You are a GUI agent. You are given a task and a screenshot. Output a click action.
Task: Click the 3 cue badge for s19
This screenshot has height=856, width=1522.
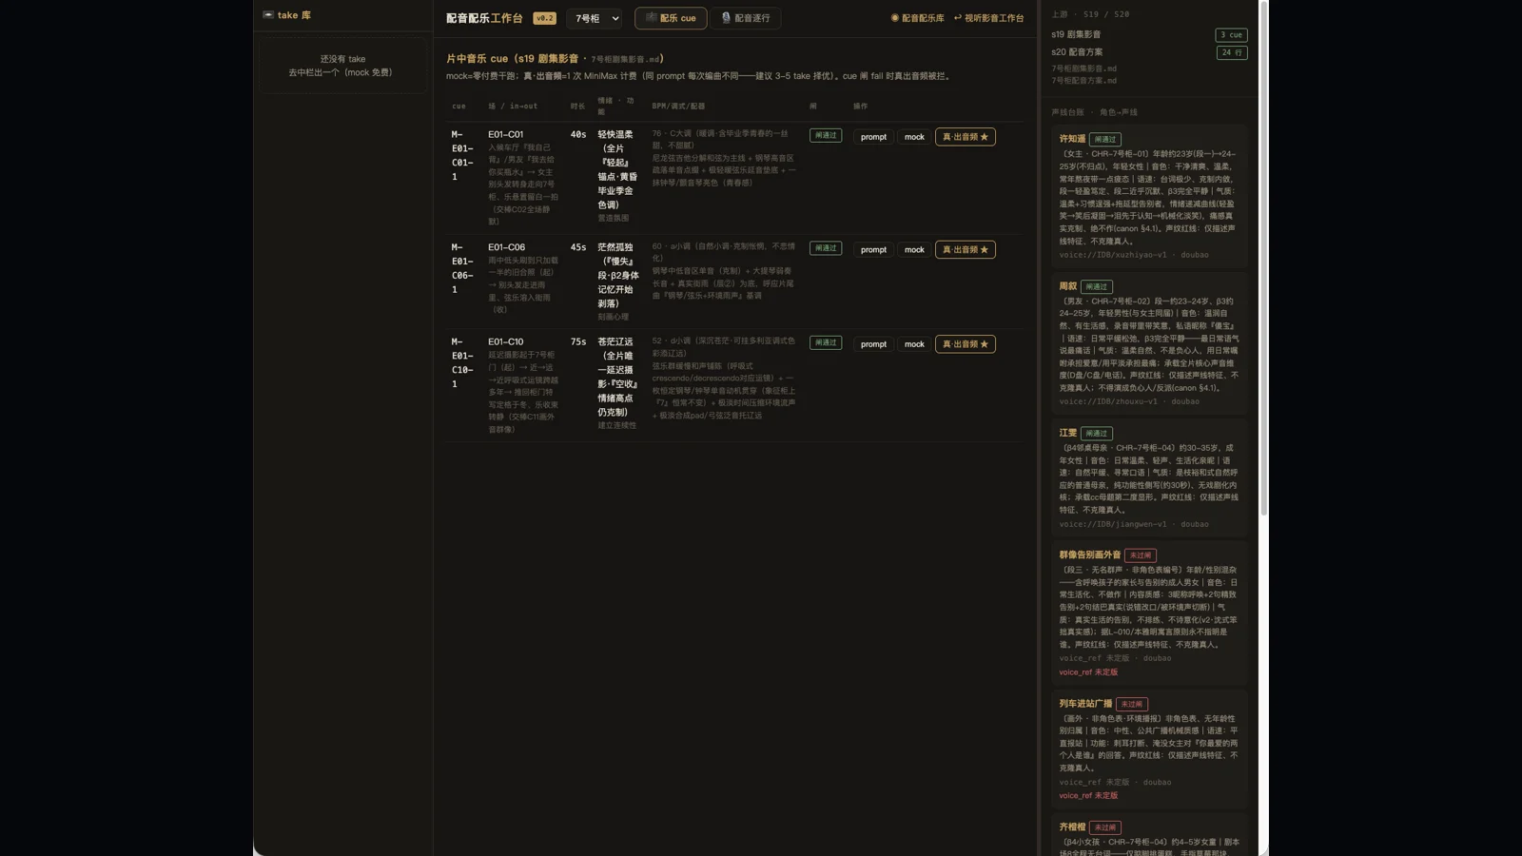pyautogui.click(x=1231, y=35)
